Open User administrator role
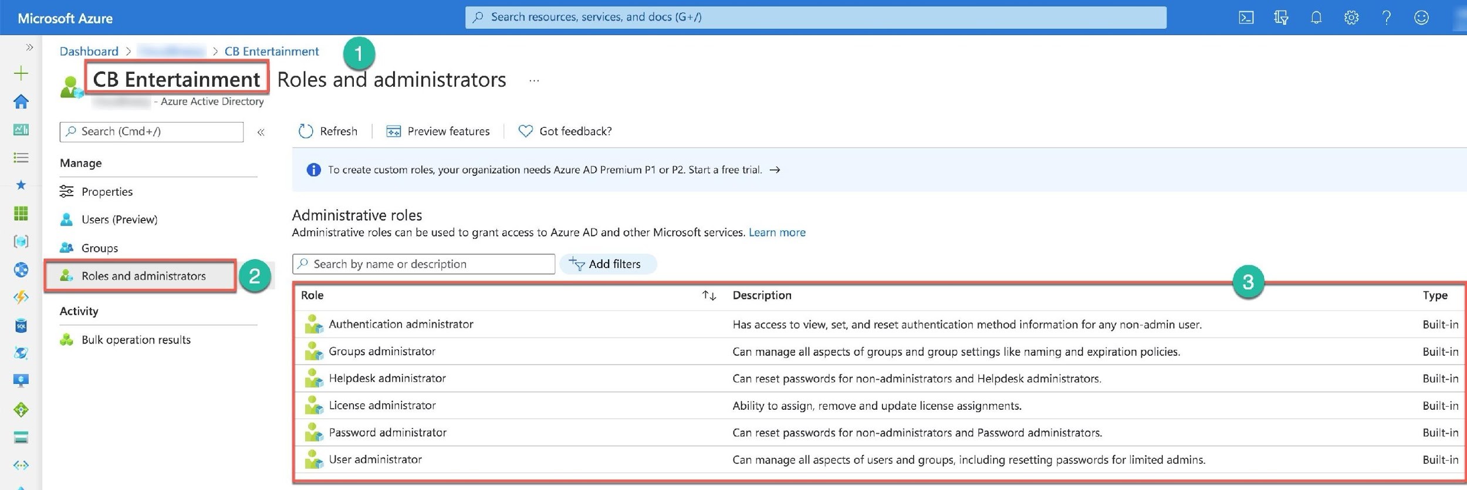The height and width of the screenshot is (490, 1467). [375, 460]
